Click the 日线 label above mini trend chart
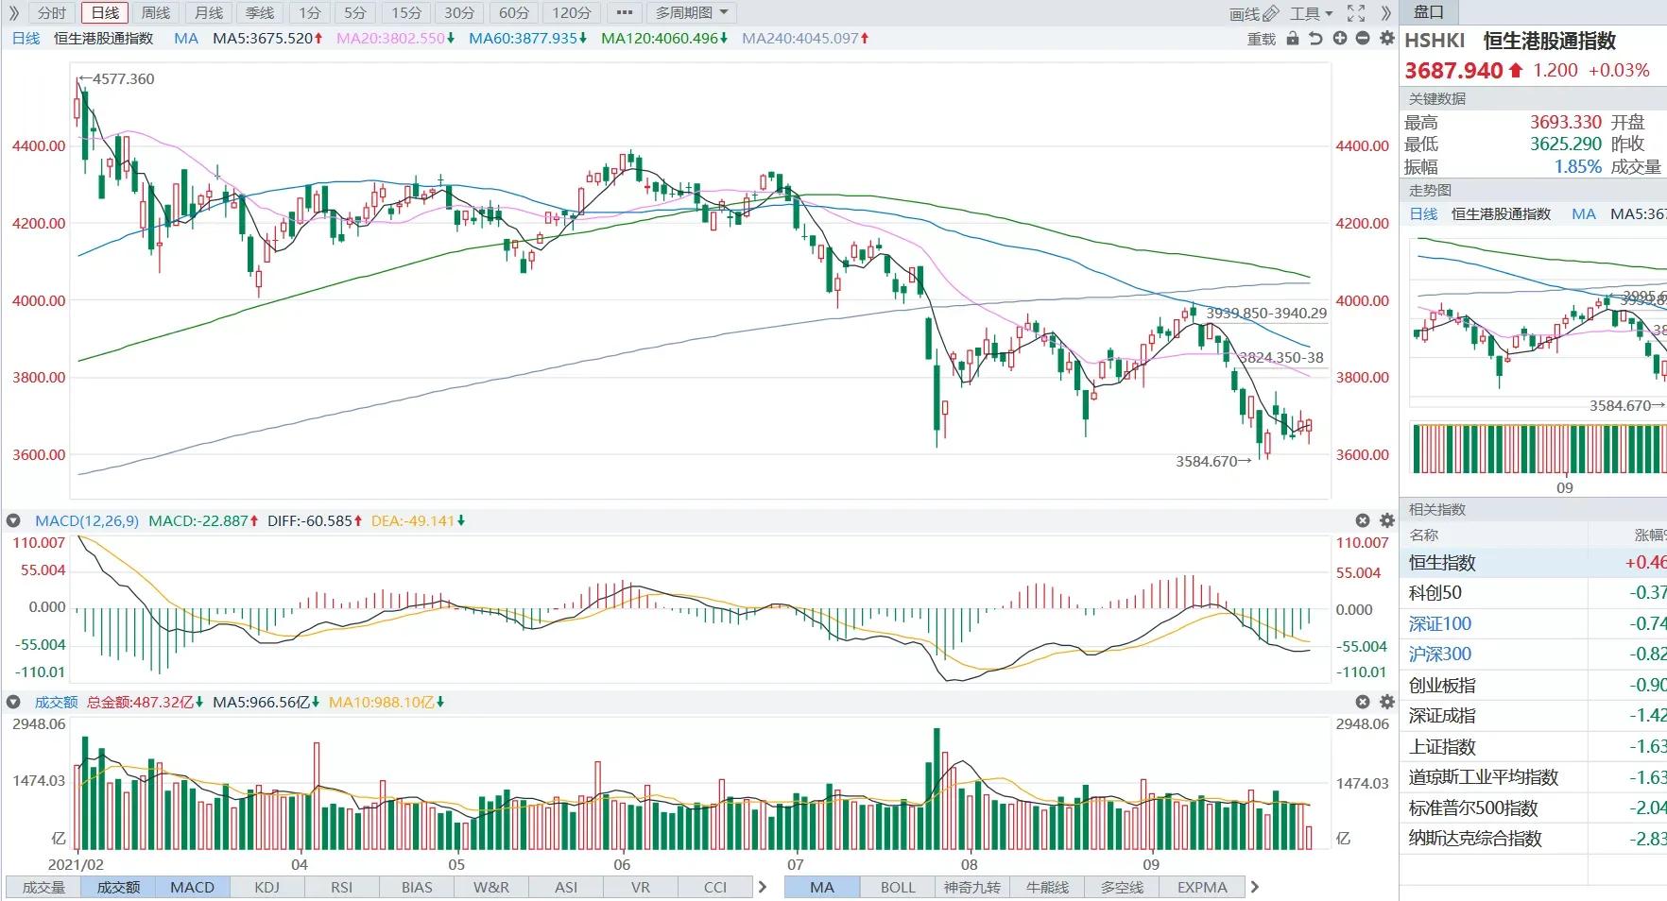Image resolution: width=1667 pixels, height=901 pixels. [1423, 214]
